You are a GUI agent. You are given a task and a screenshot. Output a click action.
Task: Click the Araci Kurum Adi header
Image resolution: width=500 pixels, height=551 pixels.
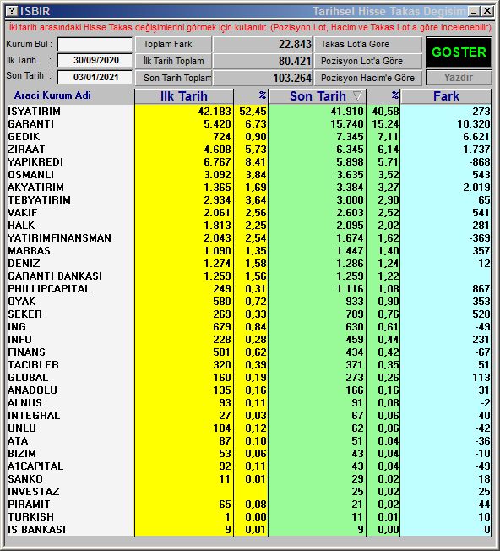coord(52,95)
